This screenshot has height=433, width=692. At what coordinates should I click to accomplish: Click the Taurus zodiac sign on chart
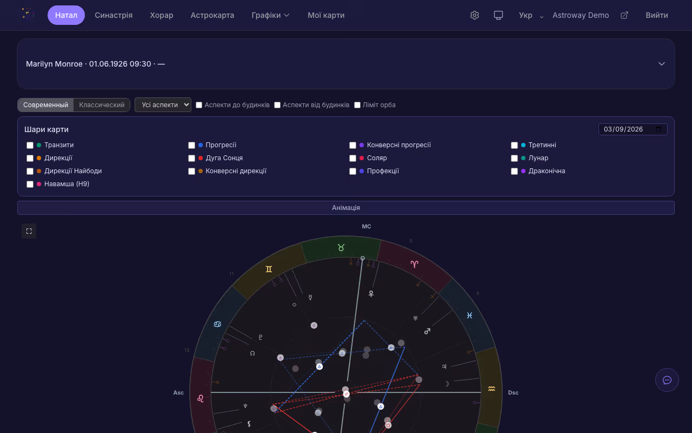(x=341, y=248)
